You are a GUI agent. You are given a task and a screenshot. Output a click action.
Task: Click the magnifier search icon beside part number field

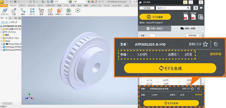188,8
